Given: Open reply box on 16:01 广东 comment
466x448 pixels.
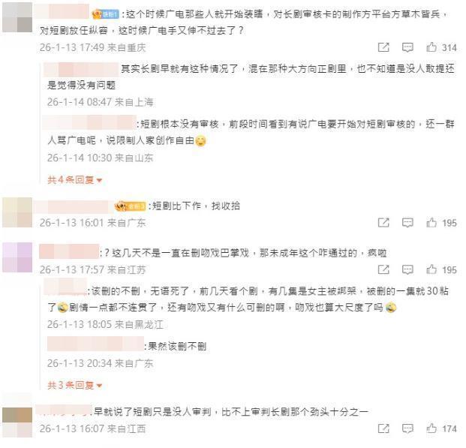Looking at the screenshot, I should pyautogui.click(x=407, y=223).
